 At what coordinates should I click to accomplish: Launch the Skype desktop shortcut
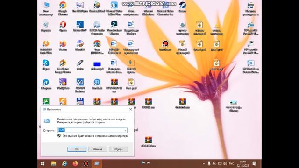[x=46, y=63]
